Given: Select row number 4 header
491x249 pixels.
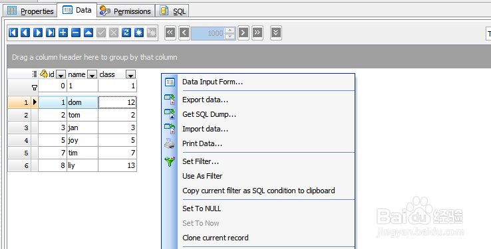Looking at the screenshot, I should coord(19,140).
